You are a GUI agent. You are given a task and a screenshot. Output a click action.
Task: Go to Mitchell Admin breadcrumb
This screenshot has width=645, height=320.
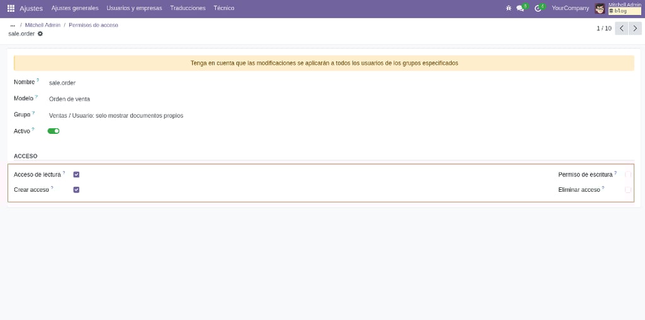[x=43, y=25]
